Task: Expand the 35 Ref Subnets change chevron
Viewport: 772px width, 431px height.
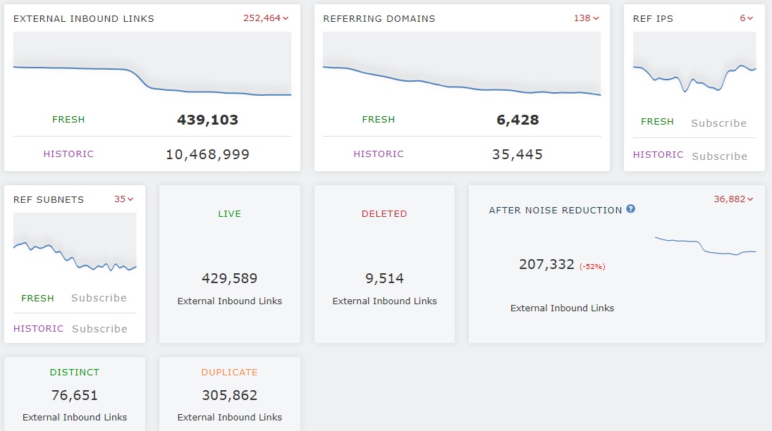Action: (130, 199)
